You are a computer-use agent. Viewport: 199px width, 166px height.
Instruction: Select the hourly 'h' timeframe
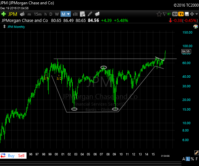point(45,14)
